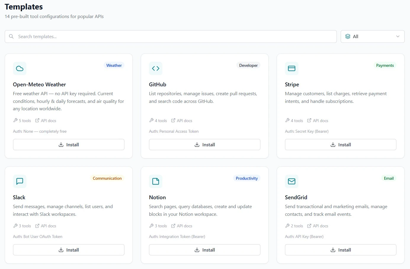This screenshot has width=410, height=269.
Task: Click wrench icon beside Slack's 3 tools
Action: click(x=15, y=226)
